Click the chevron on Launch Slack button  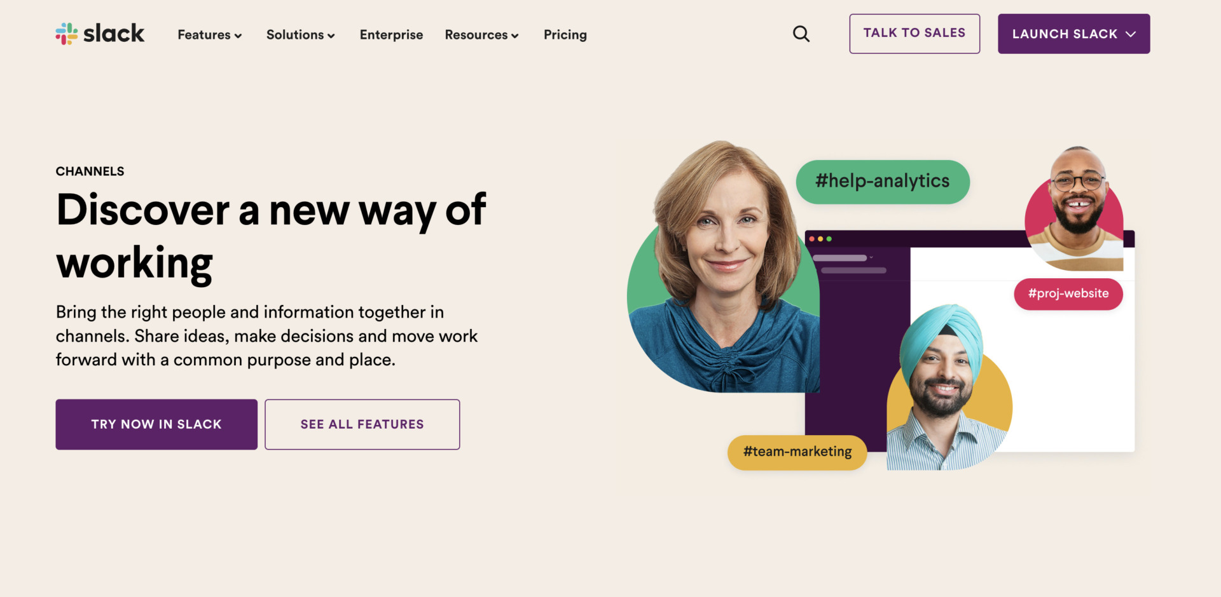tap(1131, 34)
